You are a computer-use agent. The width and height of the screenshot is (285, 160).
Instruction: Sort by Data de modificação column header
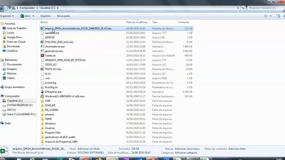(138, 22)
